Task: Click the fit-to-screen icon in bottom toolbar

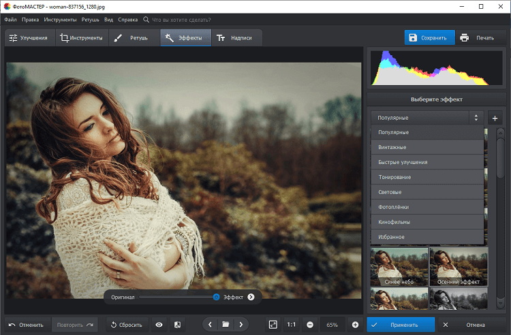Action: [273, 325]
